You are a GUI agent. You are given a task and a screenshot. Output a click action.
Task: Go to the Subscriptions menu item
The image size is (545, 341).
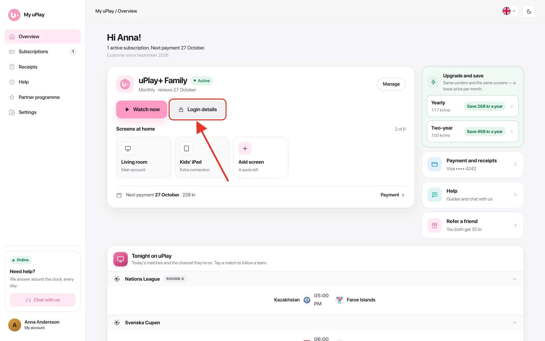point(43,52)
